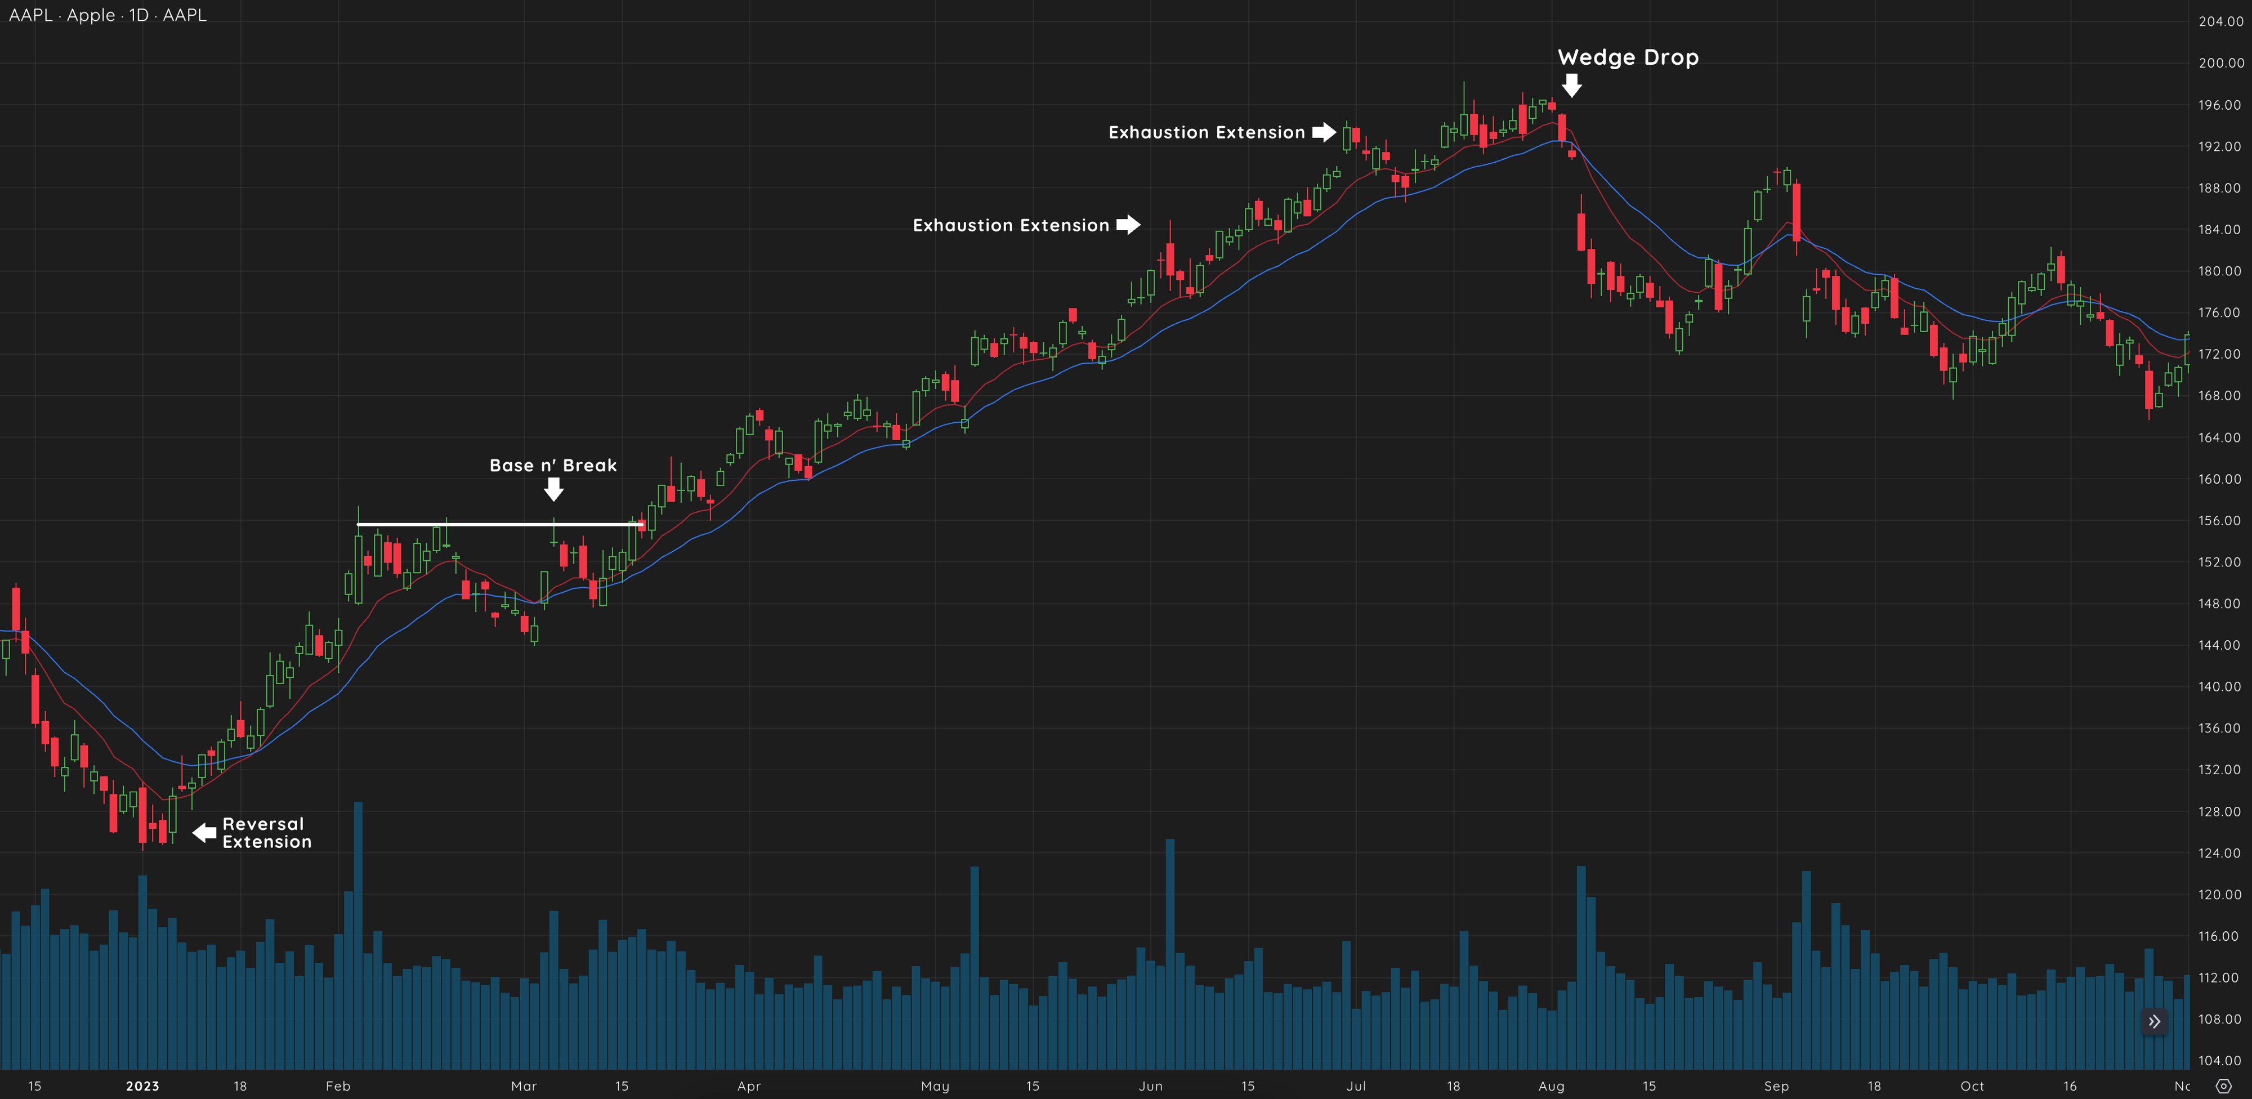Click the 168.00 price axis label

tap(2220, 395)
